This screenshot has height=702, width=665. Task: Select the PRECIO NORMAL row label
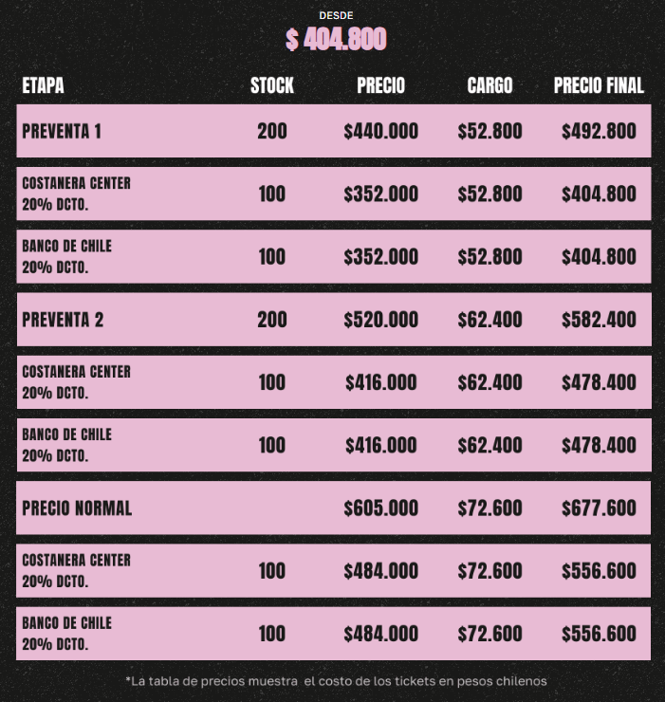(77, 508)
